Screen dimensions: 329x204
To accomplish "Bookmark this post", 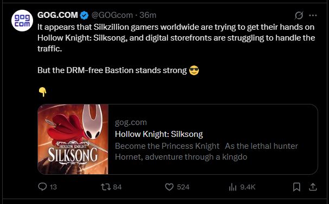I will (296, 187).
